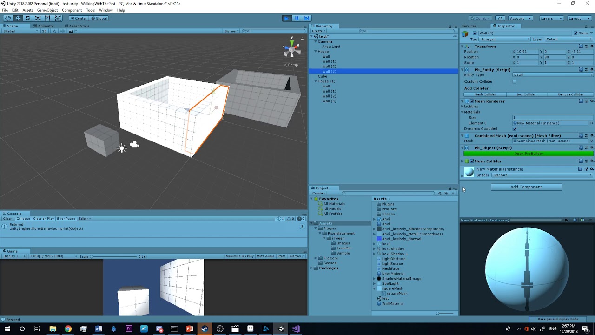Click the Play button to enter play mode
This screenshot has height=335, width=595.
(286, 18)
